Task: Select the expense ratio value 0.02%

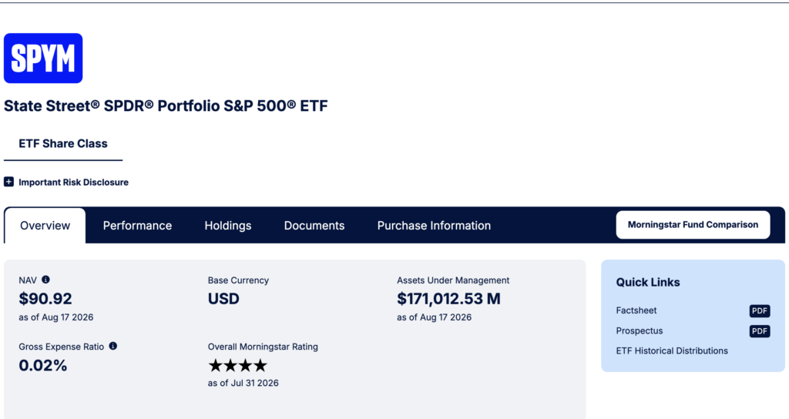Action: [43, 366]
